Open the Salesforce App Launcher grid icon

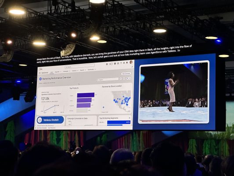[x=40, y=73]
